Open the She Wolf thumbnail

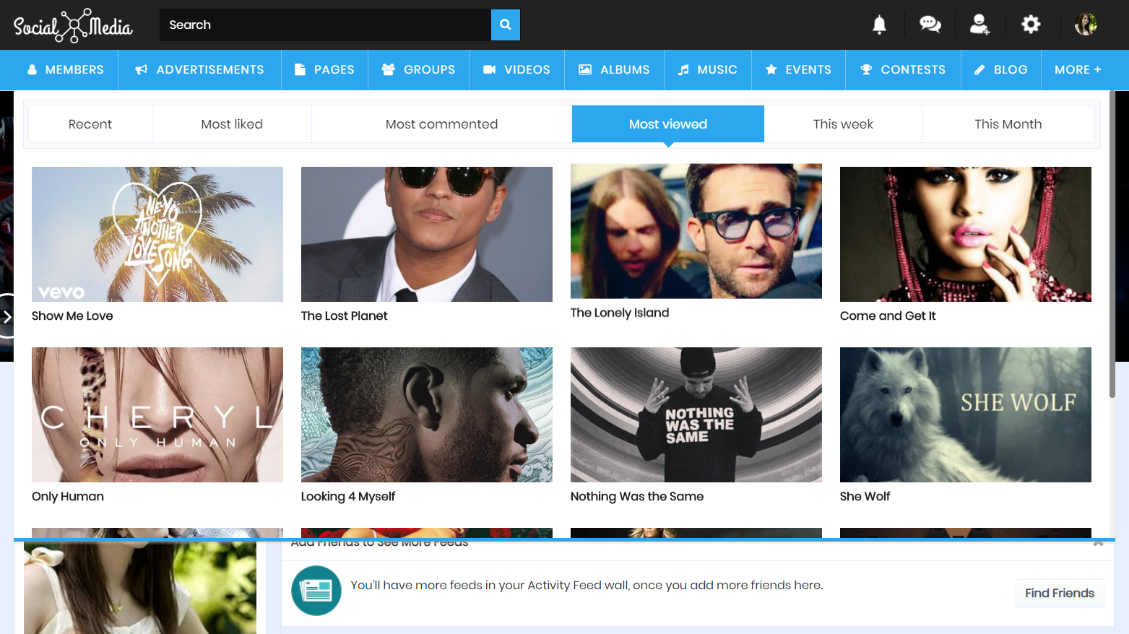point(966,414)
